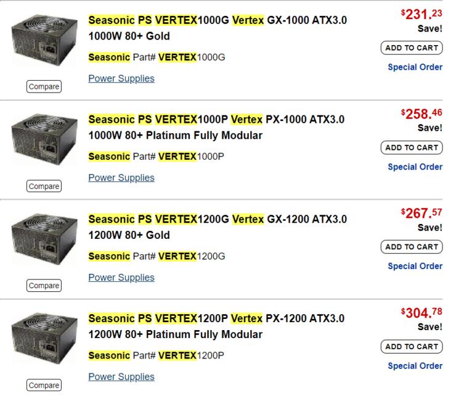Open Power Supplies category link under VERTEX1000G
Image resolution: width=456 pixels, height=406 pixels.
tap(121, 78)
